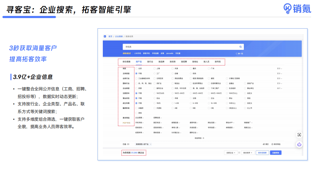This screenshot has width=322, height=176.
Task: Click the 保存至客群 button
Action: tap(262, 153)
